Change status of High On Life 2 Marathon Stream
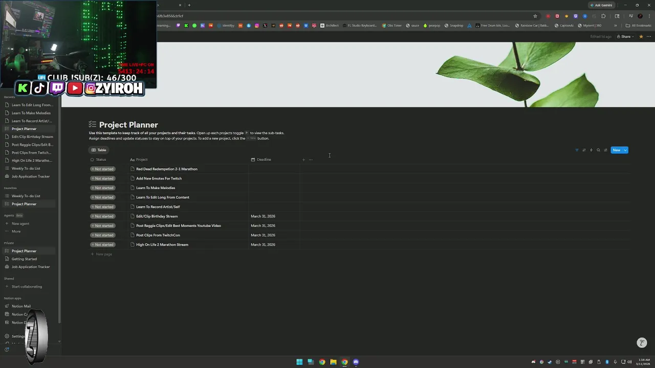Screen dimensions: 655x368 click(102, 245)
